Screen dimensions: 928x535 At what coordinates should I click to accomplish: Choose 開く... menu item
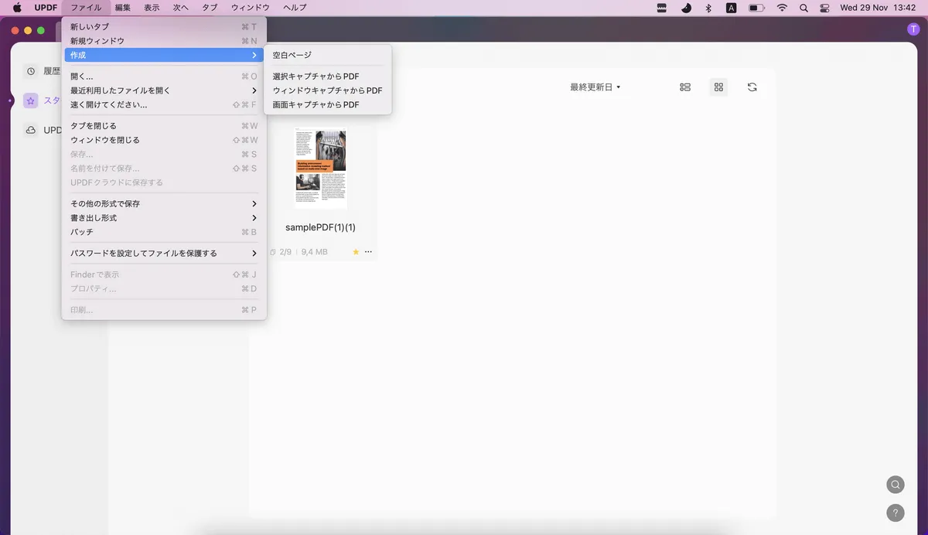[164, 77]
